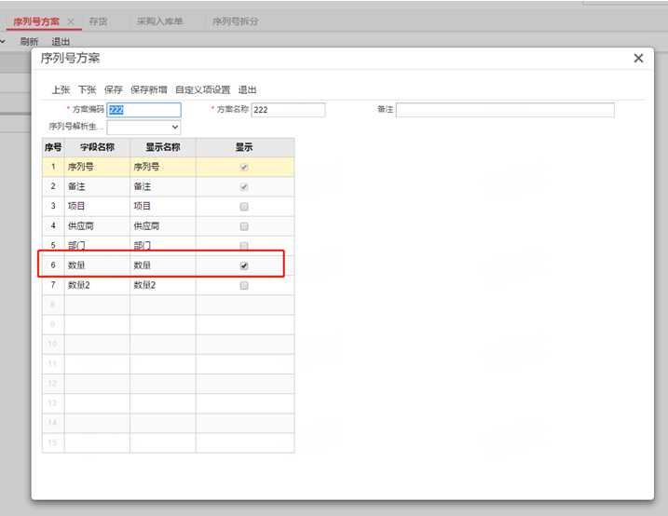The height and width of the screenshot is (516, 668).
Task: Close the 序列号方案 dialog
Action: pos(638,59)
